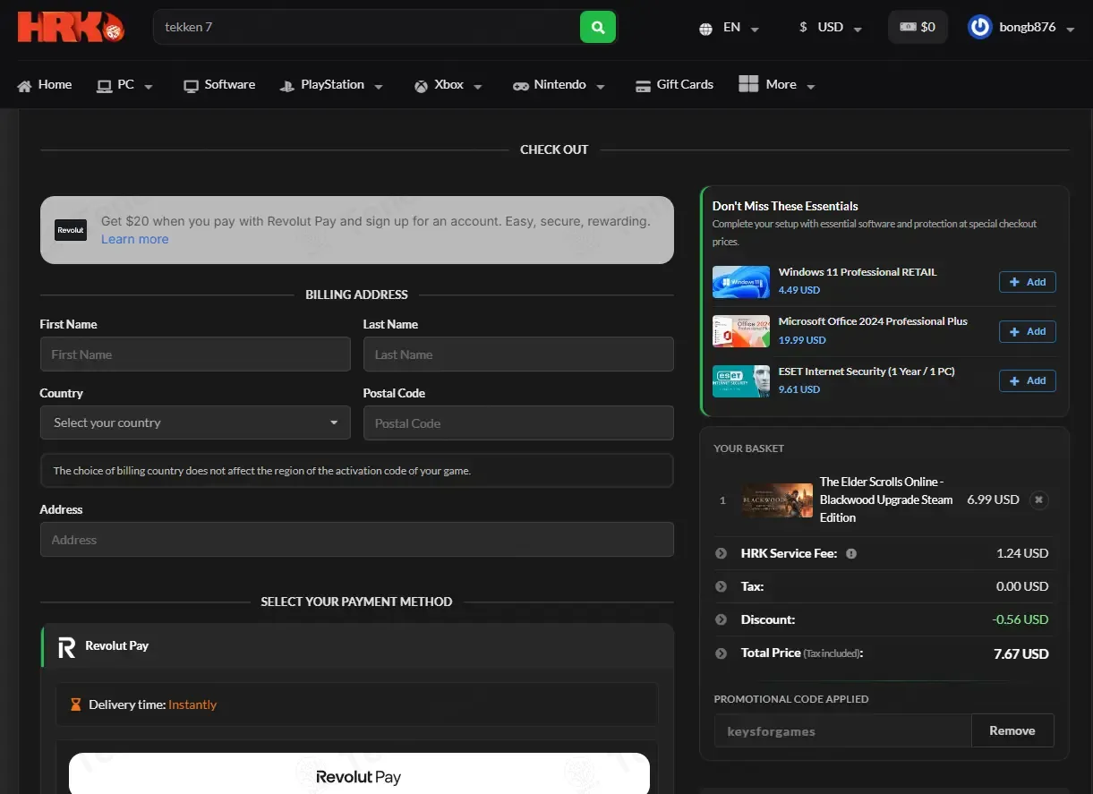
Task: Expand the Total Price row arrow
Action: click(x=721, y=653)
